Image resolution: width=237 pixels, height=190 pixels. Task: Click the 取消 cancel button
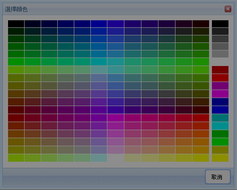(x=218, y=177)
